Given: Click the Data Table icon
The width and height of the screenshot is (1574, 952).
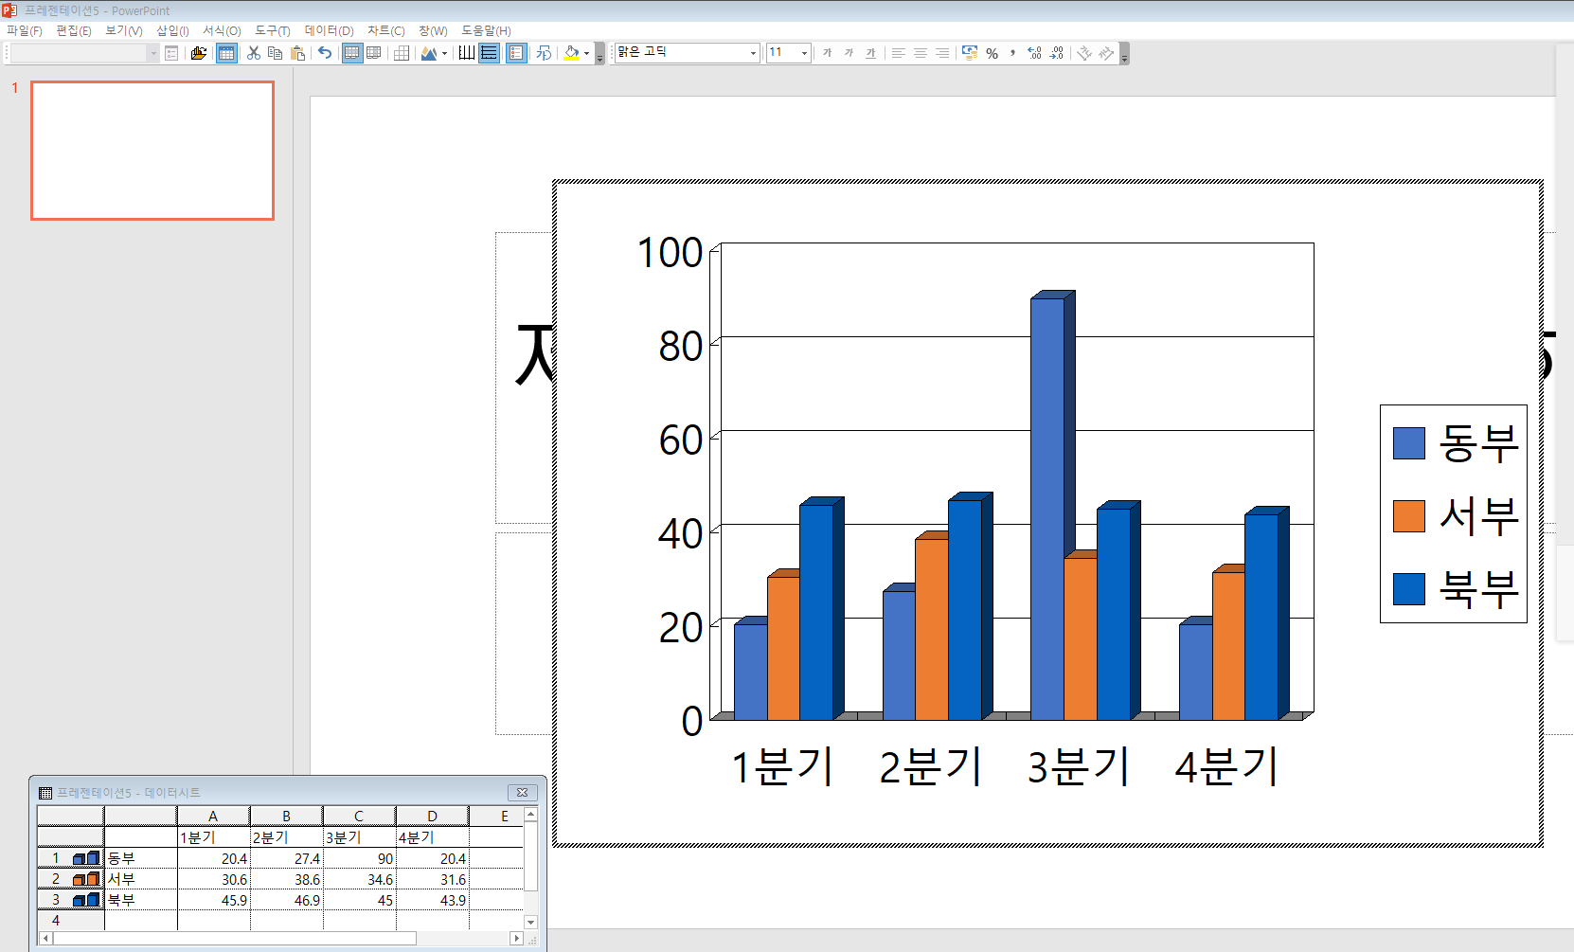Looking at the screenshot, I should 402,53.
